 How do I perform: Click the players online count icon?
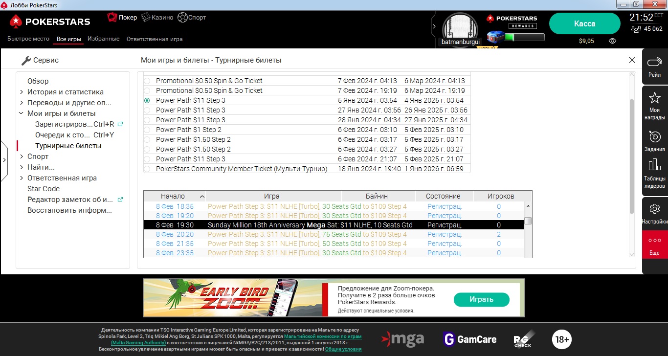(636, 29)
